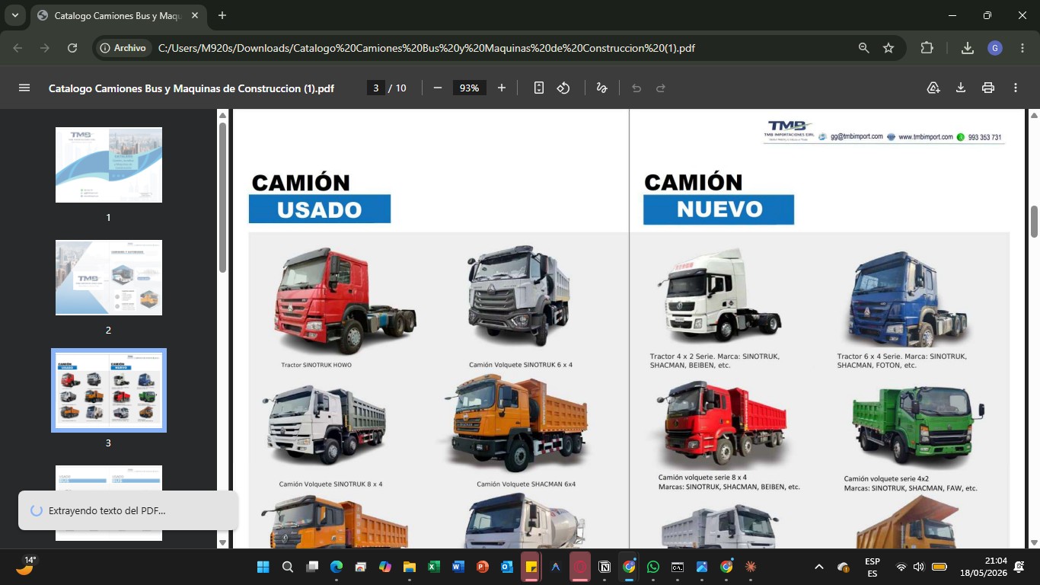Viewport: 1040px width, 585px height.
Task: Open a new browser tab
Action: (222, 15)
